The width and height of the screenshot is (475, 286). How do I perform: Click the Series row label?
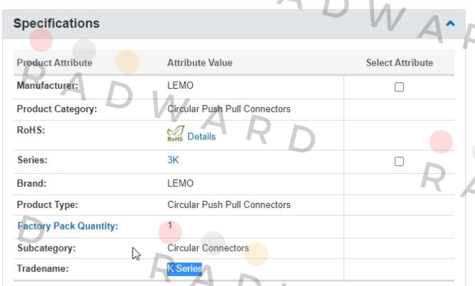coord(32,161)
